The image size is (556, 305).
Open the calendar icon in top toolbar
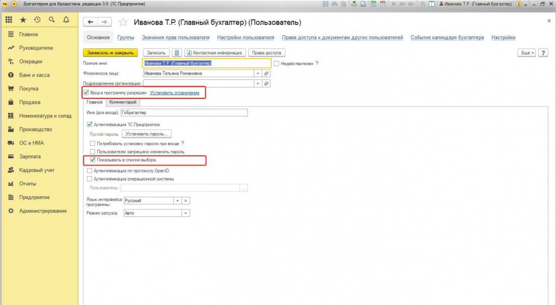[383, 4]
